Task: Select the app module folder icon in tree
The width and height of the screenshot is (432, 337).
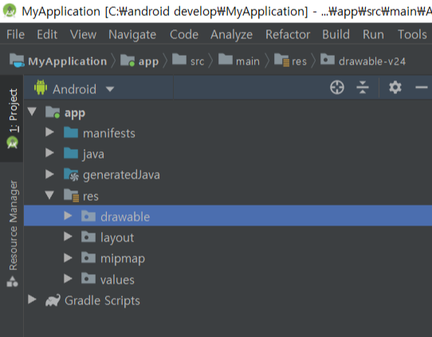Action: coord(53,112)
